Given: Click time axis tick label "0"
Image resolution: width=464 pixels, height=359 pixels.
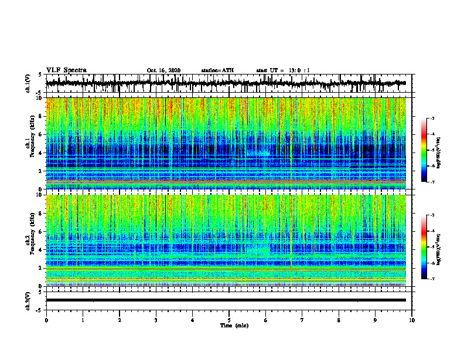Looking at the screenshot, I should 46,320.
